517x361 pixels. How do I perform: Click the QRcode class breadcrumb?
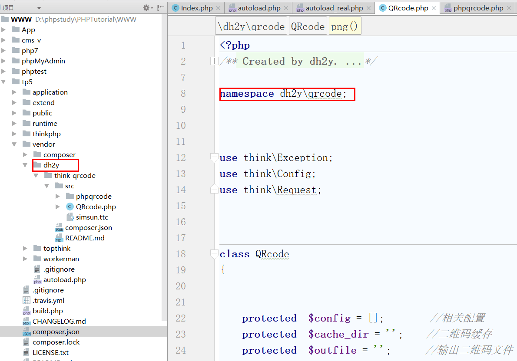[308, 26]
